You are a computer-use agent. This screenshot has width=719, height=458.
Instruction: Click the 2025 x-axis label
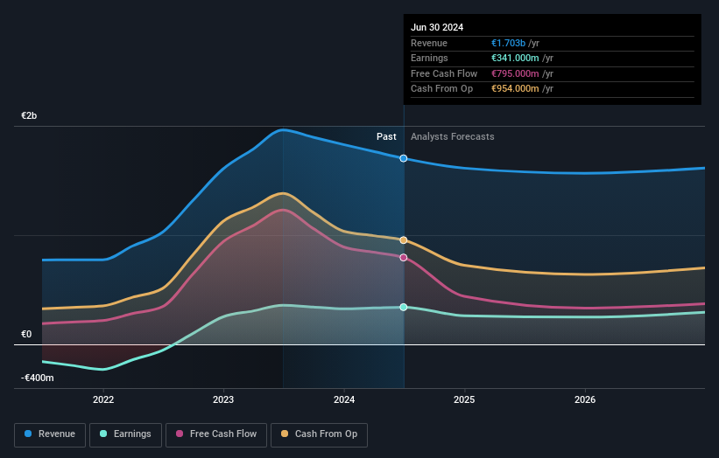464,399
